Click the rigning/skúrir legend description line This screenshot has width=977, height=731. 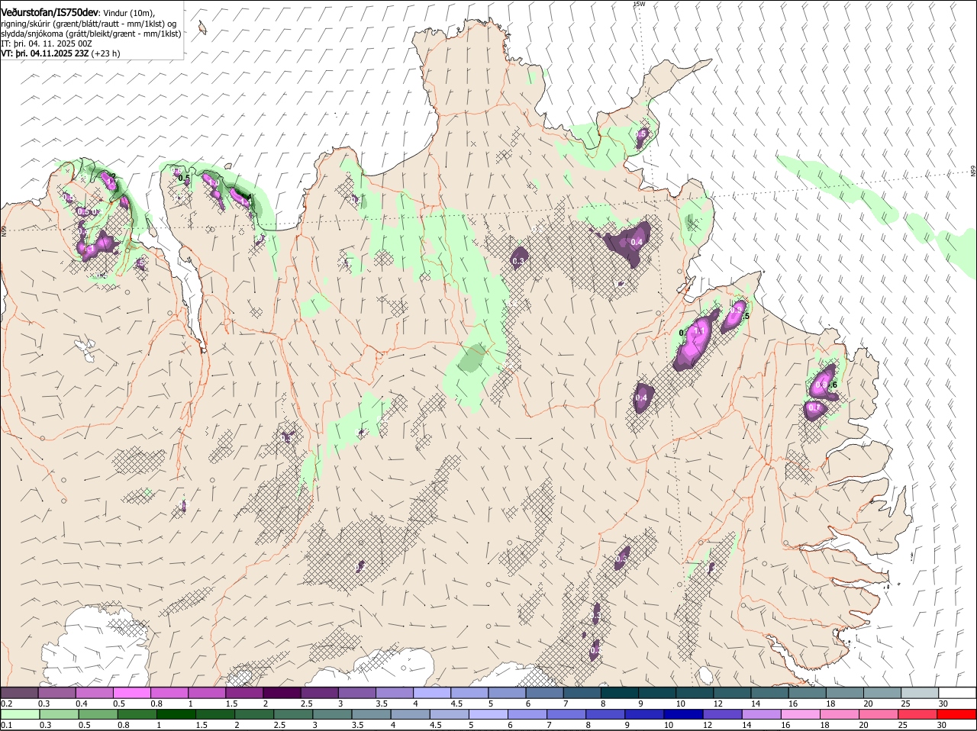(x=90, y=24)
